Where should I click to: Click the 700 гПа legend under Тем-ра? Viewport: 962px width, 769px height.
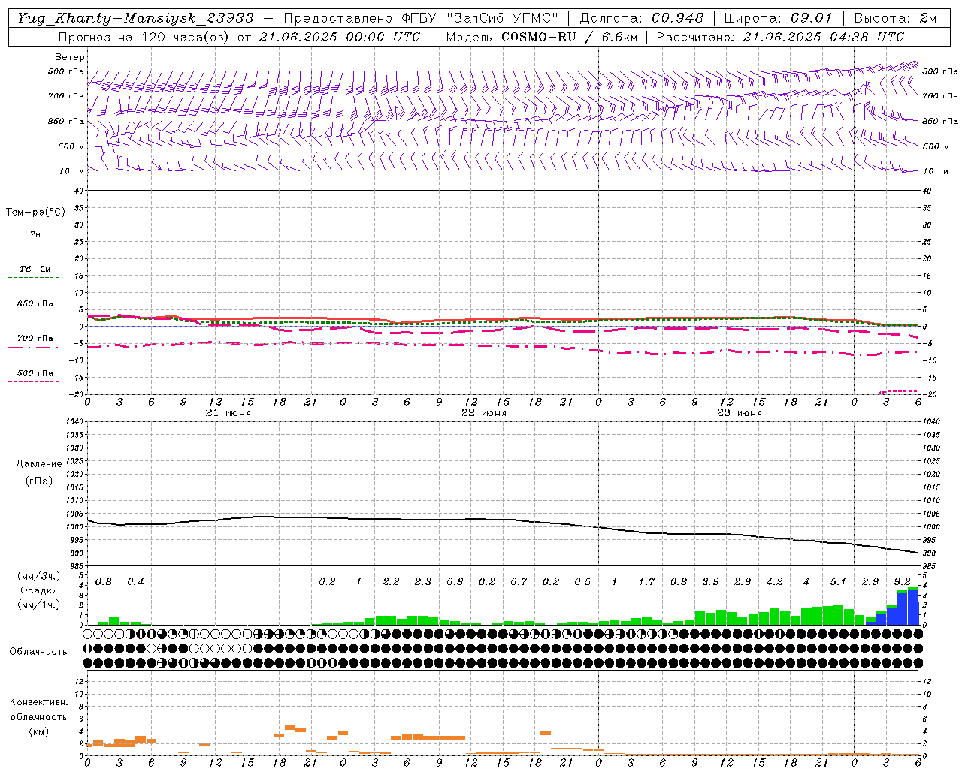[35, 339]
